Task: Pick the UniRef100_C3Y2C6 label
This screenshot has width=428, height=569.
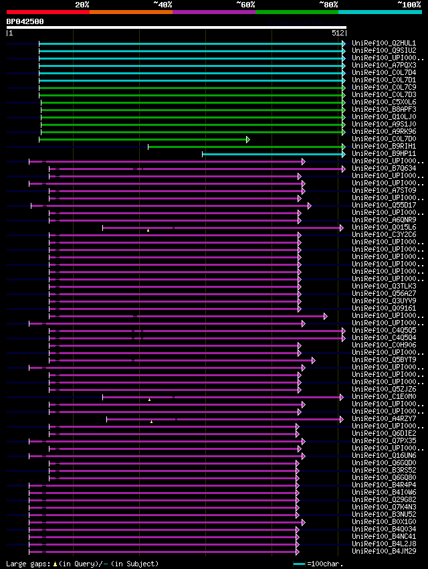Action: click(384, 234)
